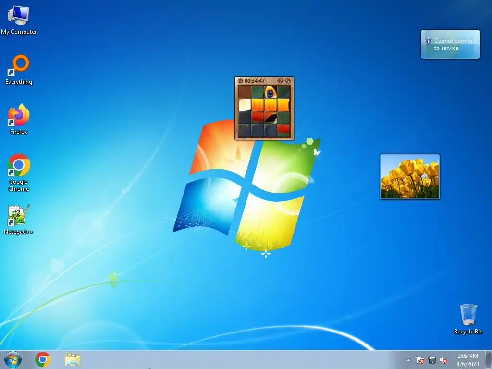Select the Everything search shortcut
Image resolution: width=492 pixels, height=369 pixels.
[x=19, y=70]
